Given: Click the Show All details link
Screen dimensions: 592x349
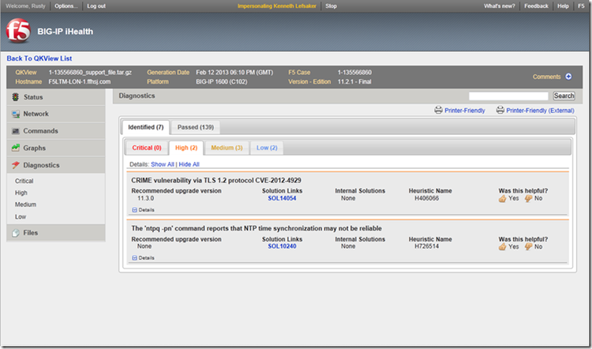Looking at the screenshot, I should (x=163, y=164).
